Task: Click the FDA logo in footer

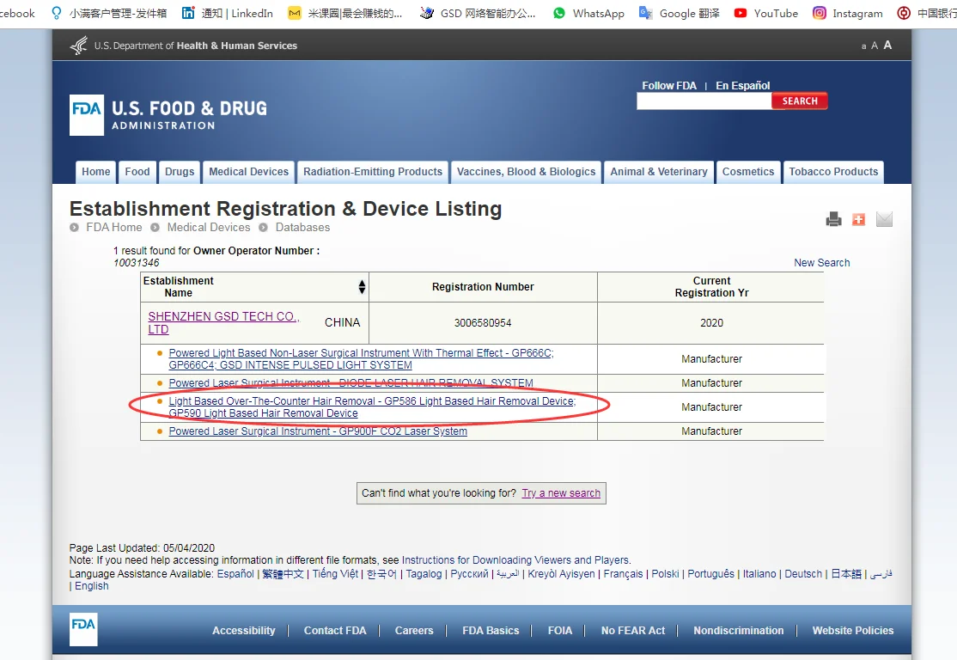Action: click(x=83, y=629)
